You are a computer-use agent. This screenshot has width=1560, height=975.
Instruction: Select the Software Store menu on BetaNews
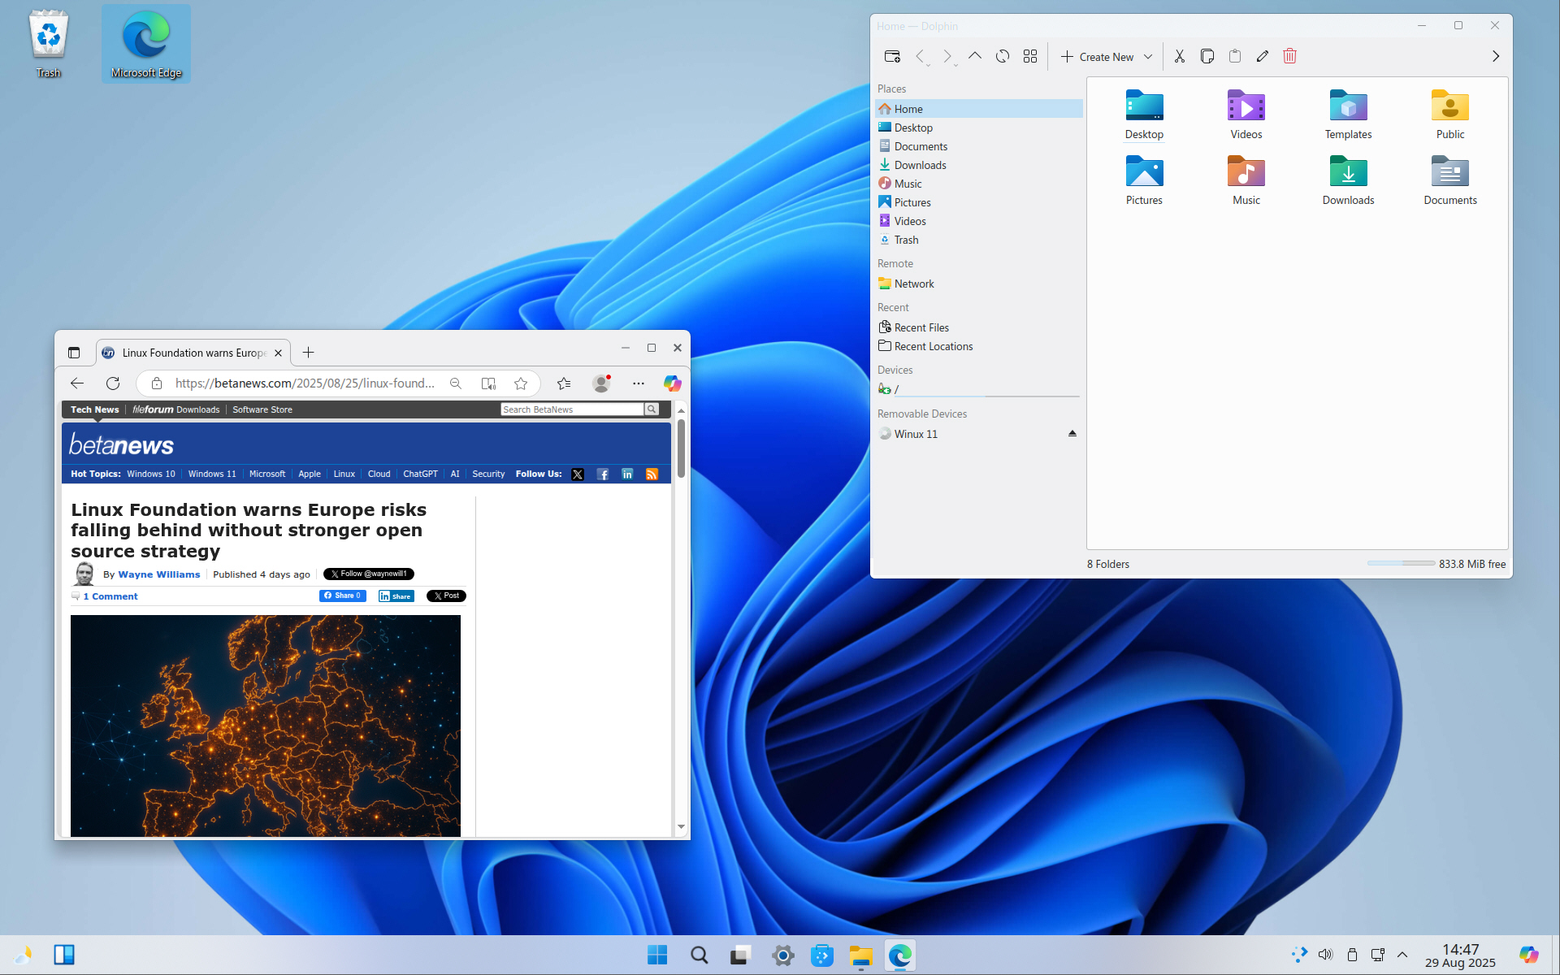(262, 409)
